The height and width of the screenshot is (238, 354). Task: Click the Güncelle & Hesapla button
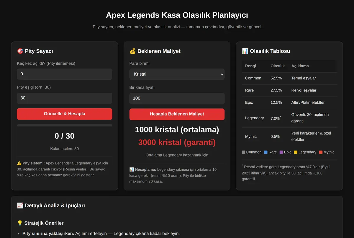click(x=65, y=114)
